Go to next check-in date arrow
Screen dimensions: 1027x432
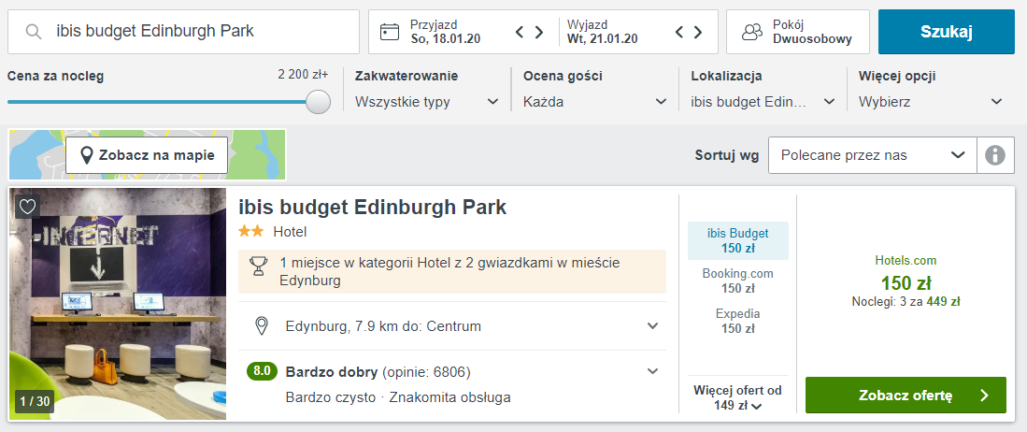pyautogui.click(x=539, y=32)
